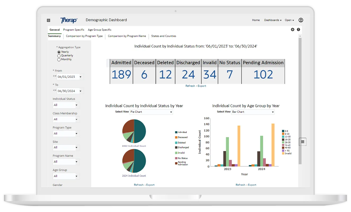Open the Dashboards menu
This screenshot has width=351, height=212.
273,20
